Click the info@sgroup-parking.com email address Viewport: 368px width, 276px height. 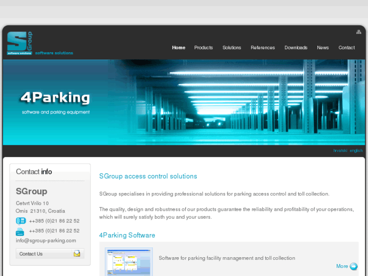tap(46, 241)
